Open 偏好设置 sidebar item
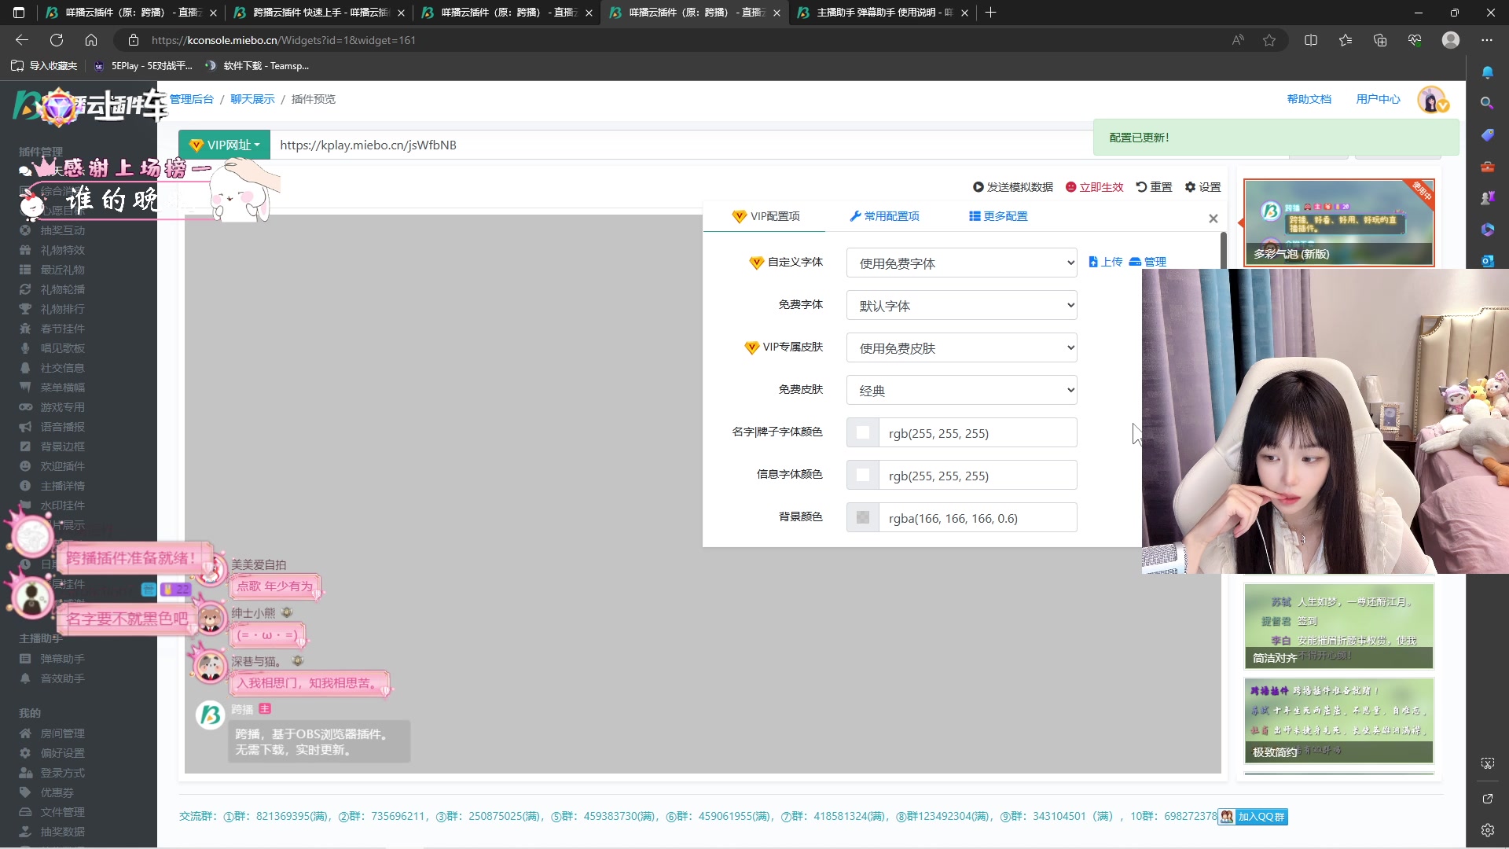The width and height of the screenshot is (1509, 849). 63,753
